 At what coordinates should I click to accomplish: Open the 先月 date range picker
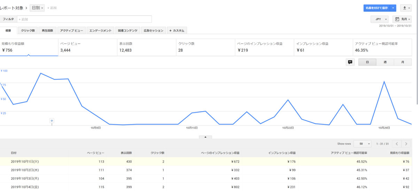(x=402, y=19)
